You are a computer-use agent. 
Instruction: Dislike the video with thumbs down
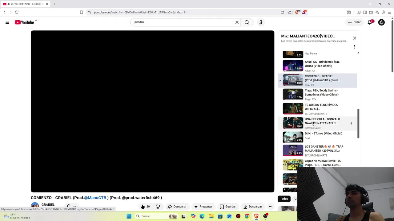pos(158,207)
